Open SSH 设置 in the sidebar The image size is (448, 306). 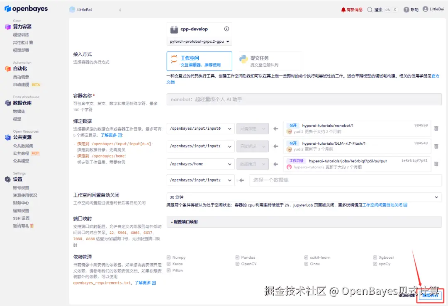21,218
